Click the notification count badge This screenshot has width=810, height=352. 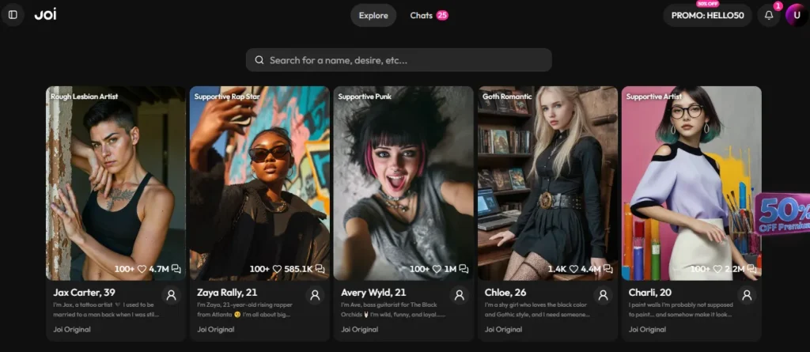coord(778,6)
